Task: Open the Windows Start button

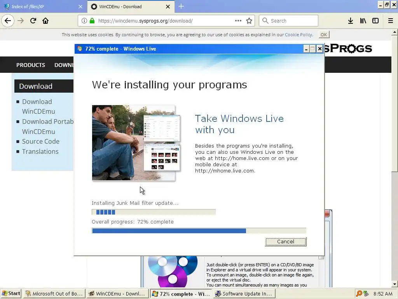Action: [10, 294]
